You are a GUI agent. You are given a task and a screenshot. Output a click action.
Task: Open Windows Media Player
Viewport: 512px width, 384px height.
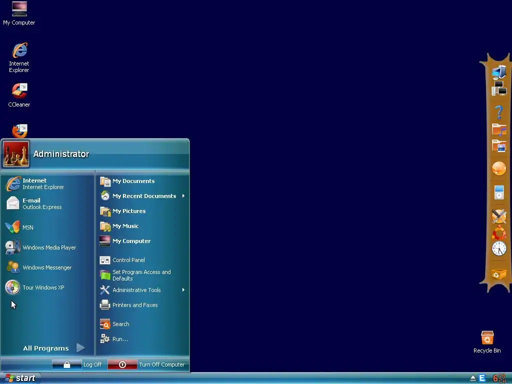(x=48, y=247)
